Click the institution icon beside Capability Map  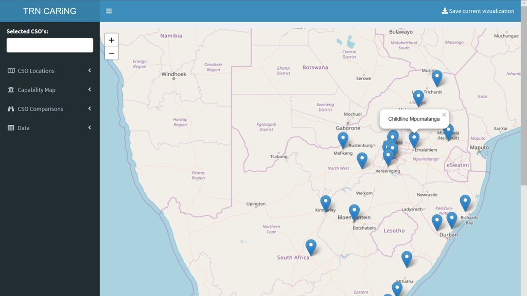point(11,89)
